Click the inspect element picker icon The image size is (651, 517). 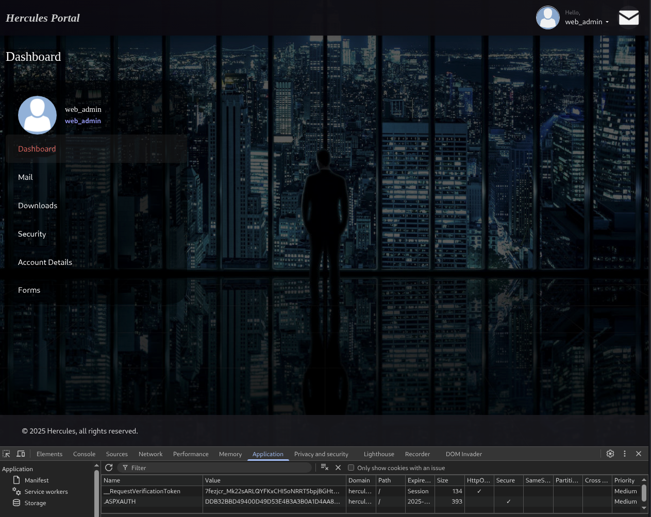(x=7, y=454)
